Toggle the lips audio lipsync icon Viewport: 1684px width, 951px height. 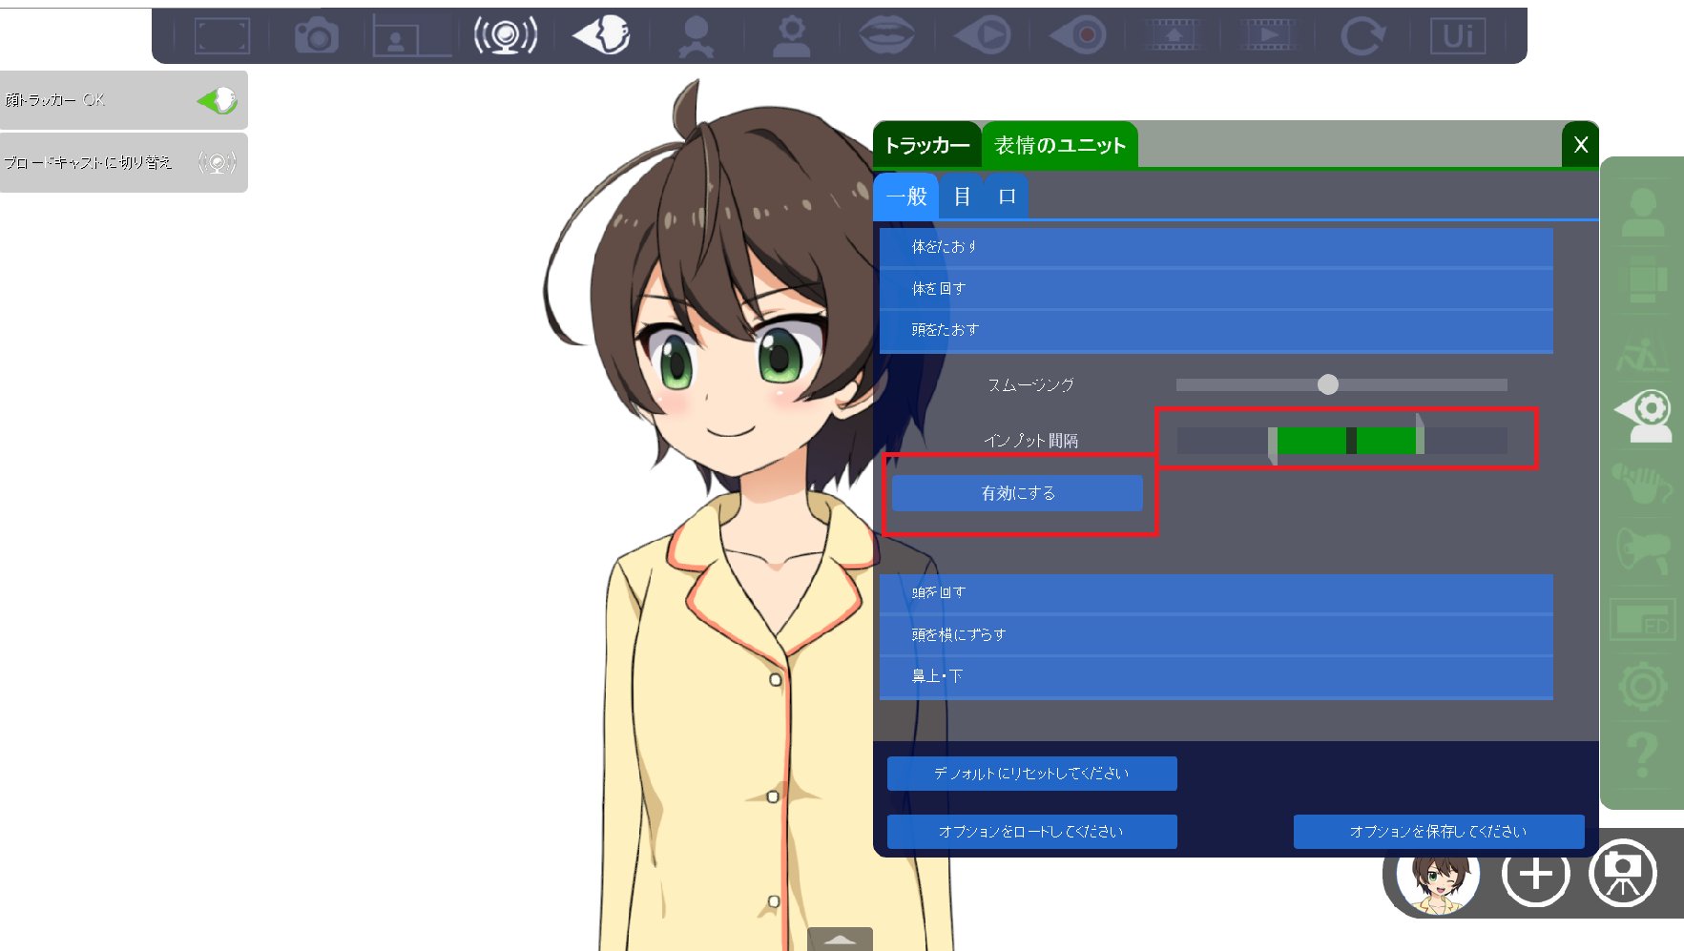886,36
